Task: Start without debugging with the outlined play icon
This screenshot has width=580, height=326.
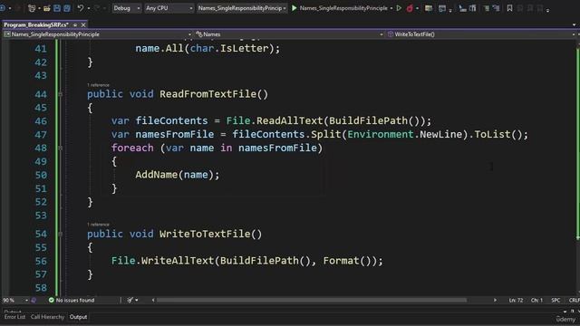Action: (x=399, y=8)
